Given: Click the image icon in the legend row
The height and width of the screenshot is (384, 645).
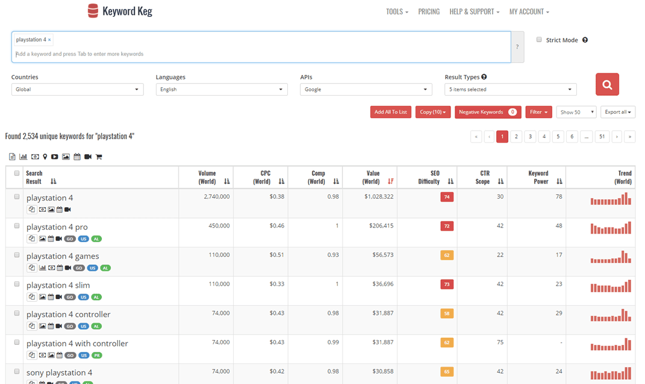Looking at the screenshot, I should tap(66, 156).
